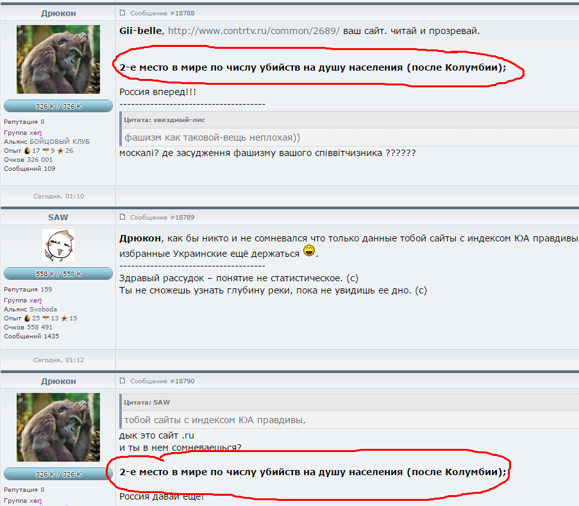Click the dragonfly experience icon in Дрюкон's first profile

pos(46,150)
